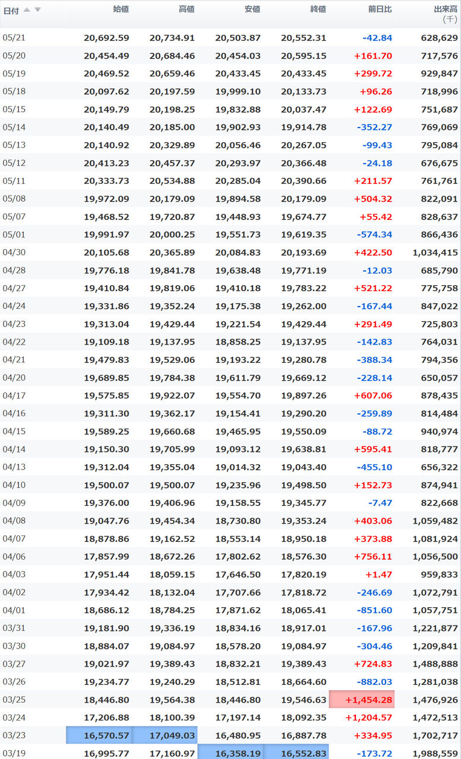
Task: Select the opening price 19,689.85
Action: coord(106,377)
